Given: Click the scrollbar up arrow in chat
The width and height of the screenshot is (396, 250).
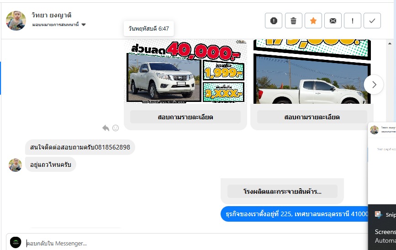Looking at the screenshot, I should pos(390,43).
